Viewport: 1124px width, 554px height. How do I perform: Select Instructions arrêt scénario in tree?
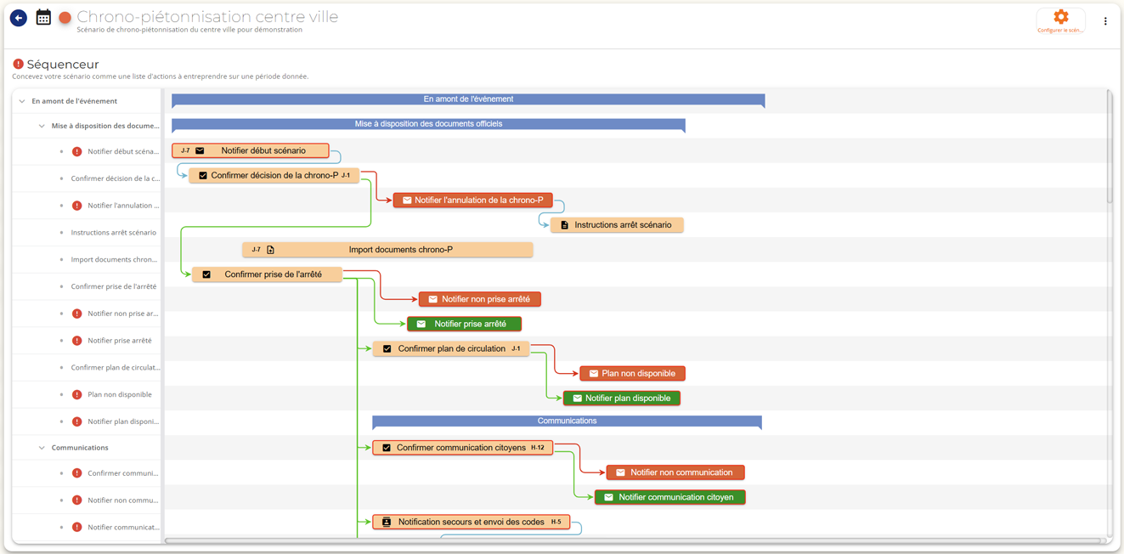point(114,232)
